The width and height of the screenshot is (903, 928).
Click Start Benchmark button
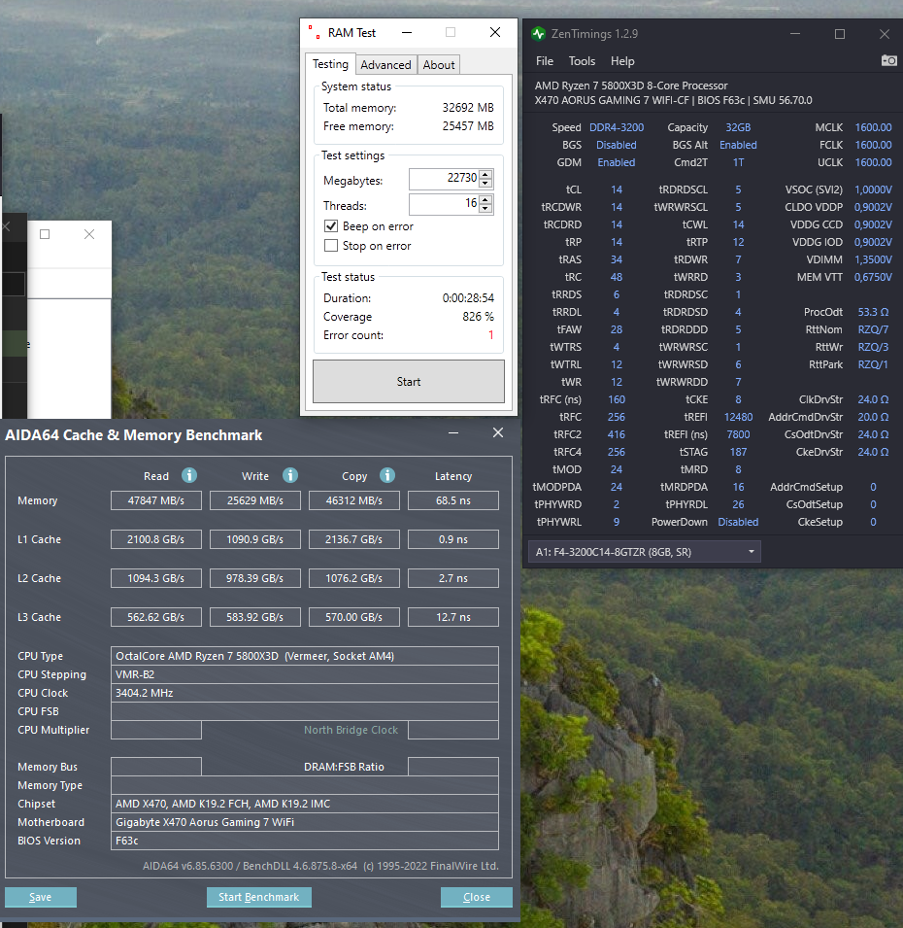pyautogui.click(x=259, y=897)
